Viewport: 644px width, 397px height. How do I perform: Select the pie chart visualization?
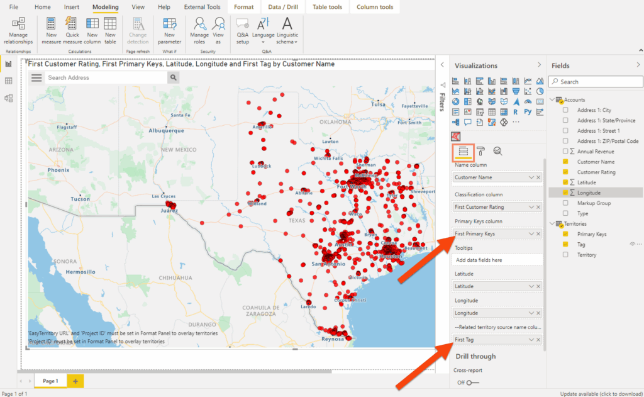pyautogui.click(x=539, y=92)
